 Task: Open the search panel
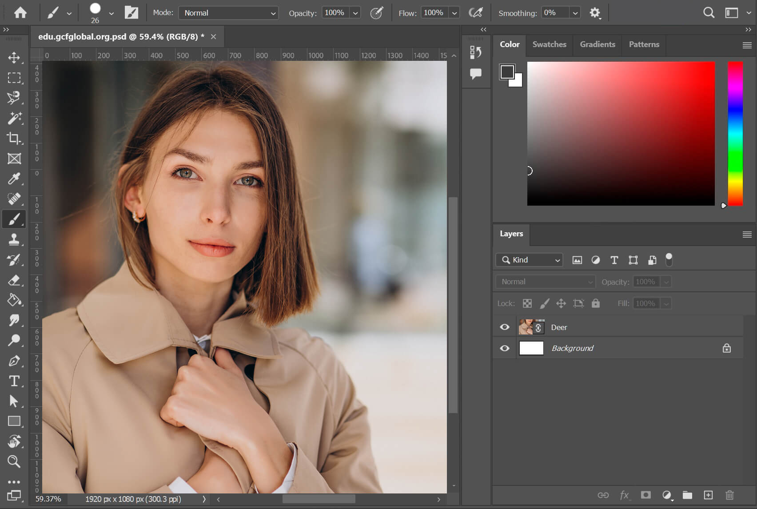tap(708, 12)
